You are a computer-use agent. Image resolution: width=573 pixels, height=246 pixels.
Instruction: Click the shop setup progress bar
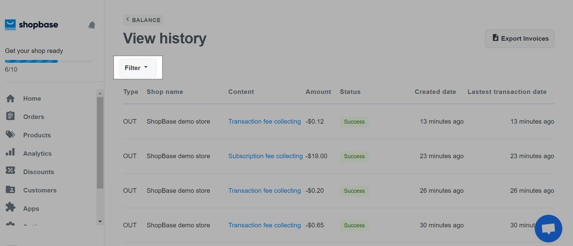(49, 61)
